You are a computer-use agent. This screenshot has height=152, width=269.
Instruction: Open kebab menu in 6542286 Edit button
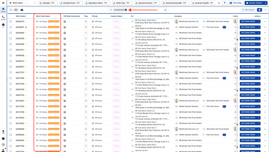pyautogui.click(x=259, y=44)
